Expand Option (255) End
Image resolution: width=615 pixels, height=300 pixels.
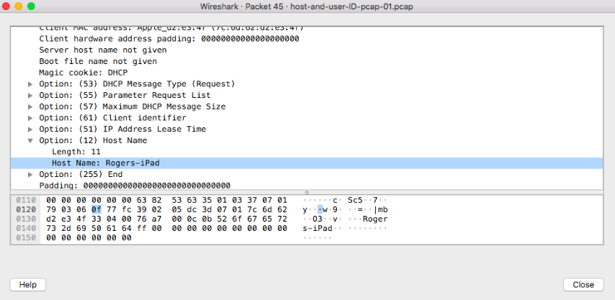click(30, 174)
